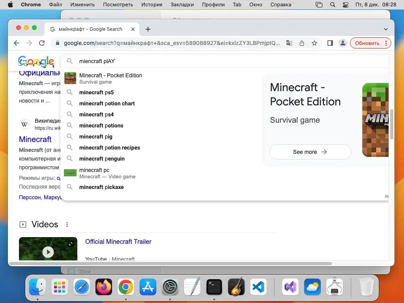This screenshot has width=404, height=303.
Task: Open the Chrome app menu
Action: click(31, 5)
